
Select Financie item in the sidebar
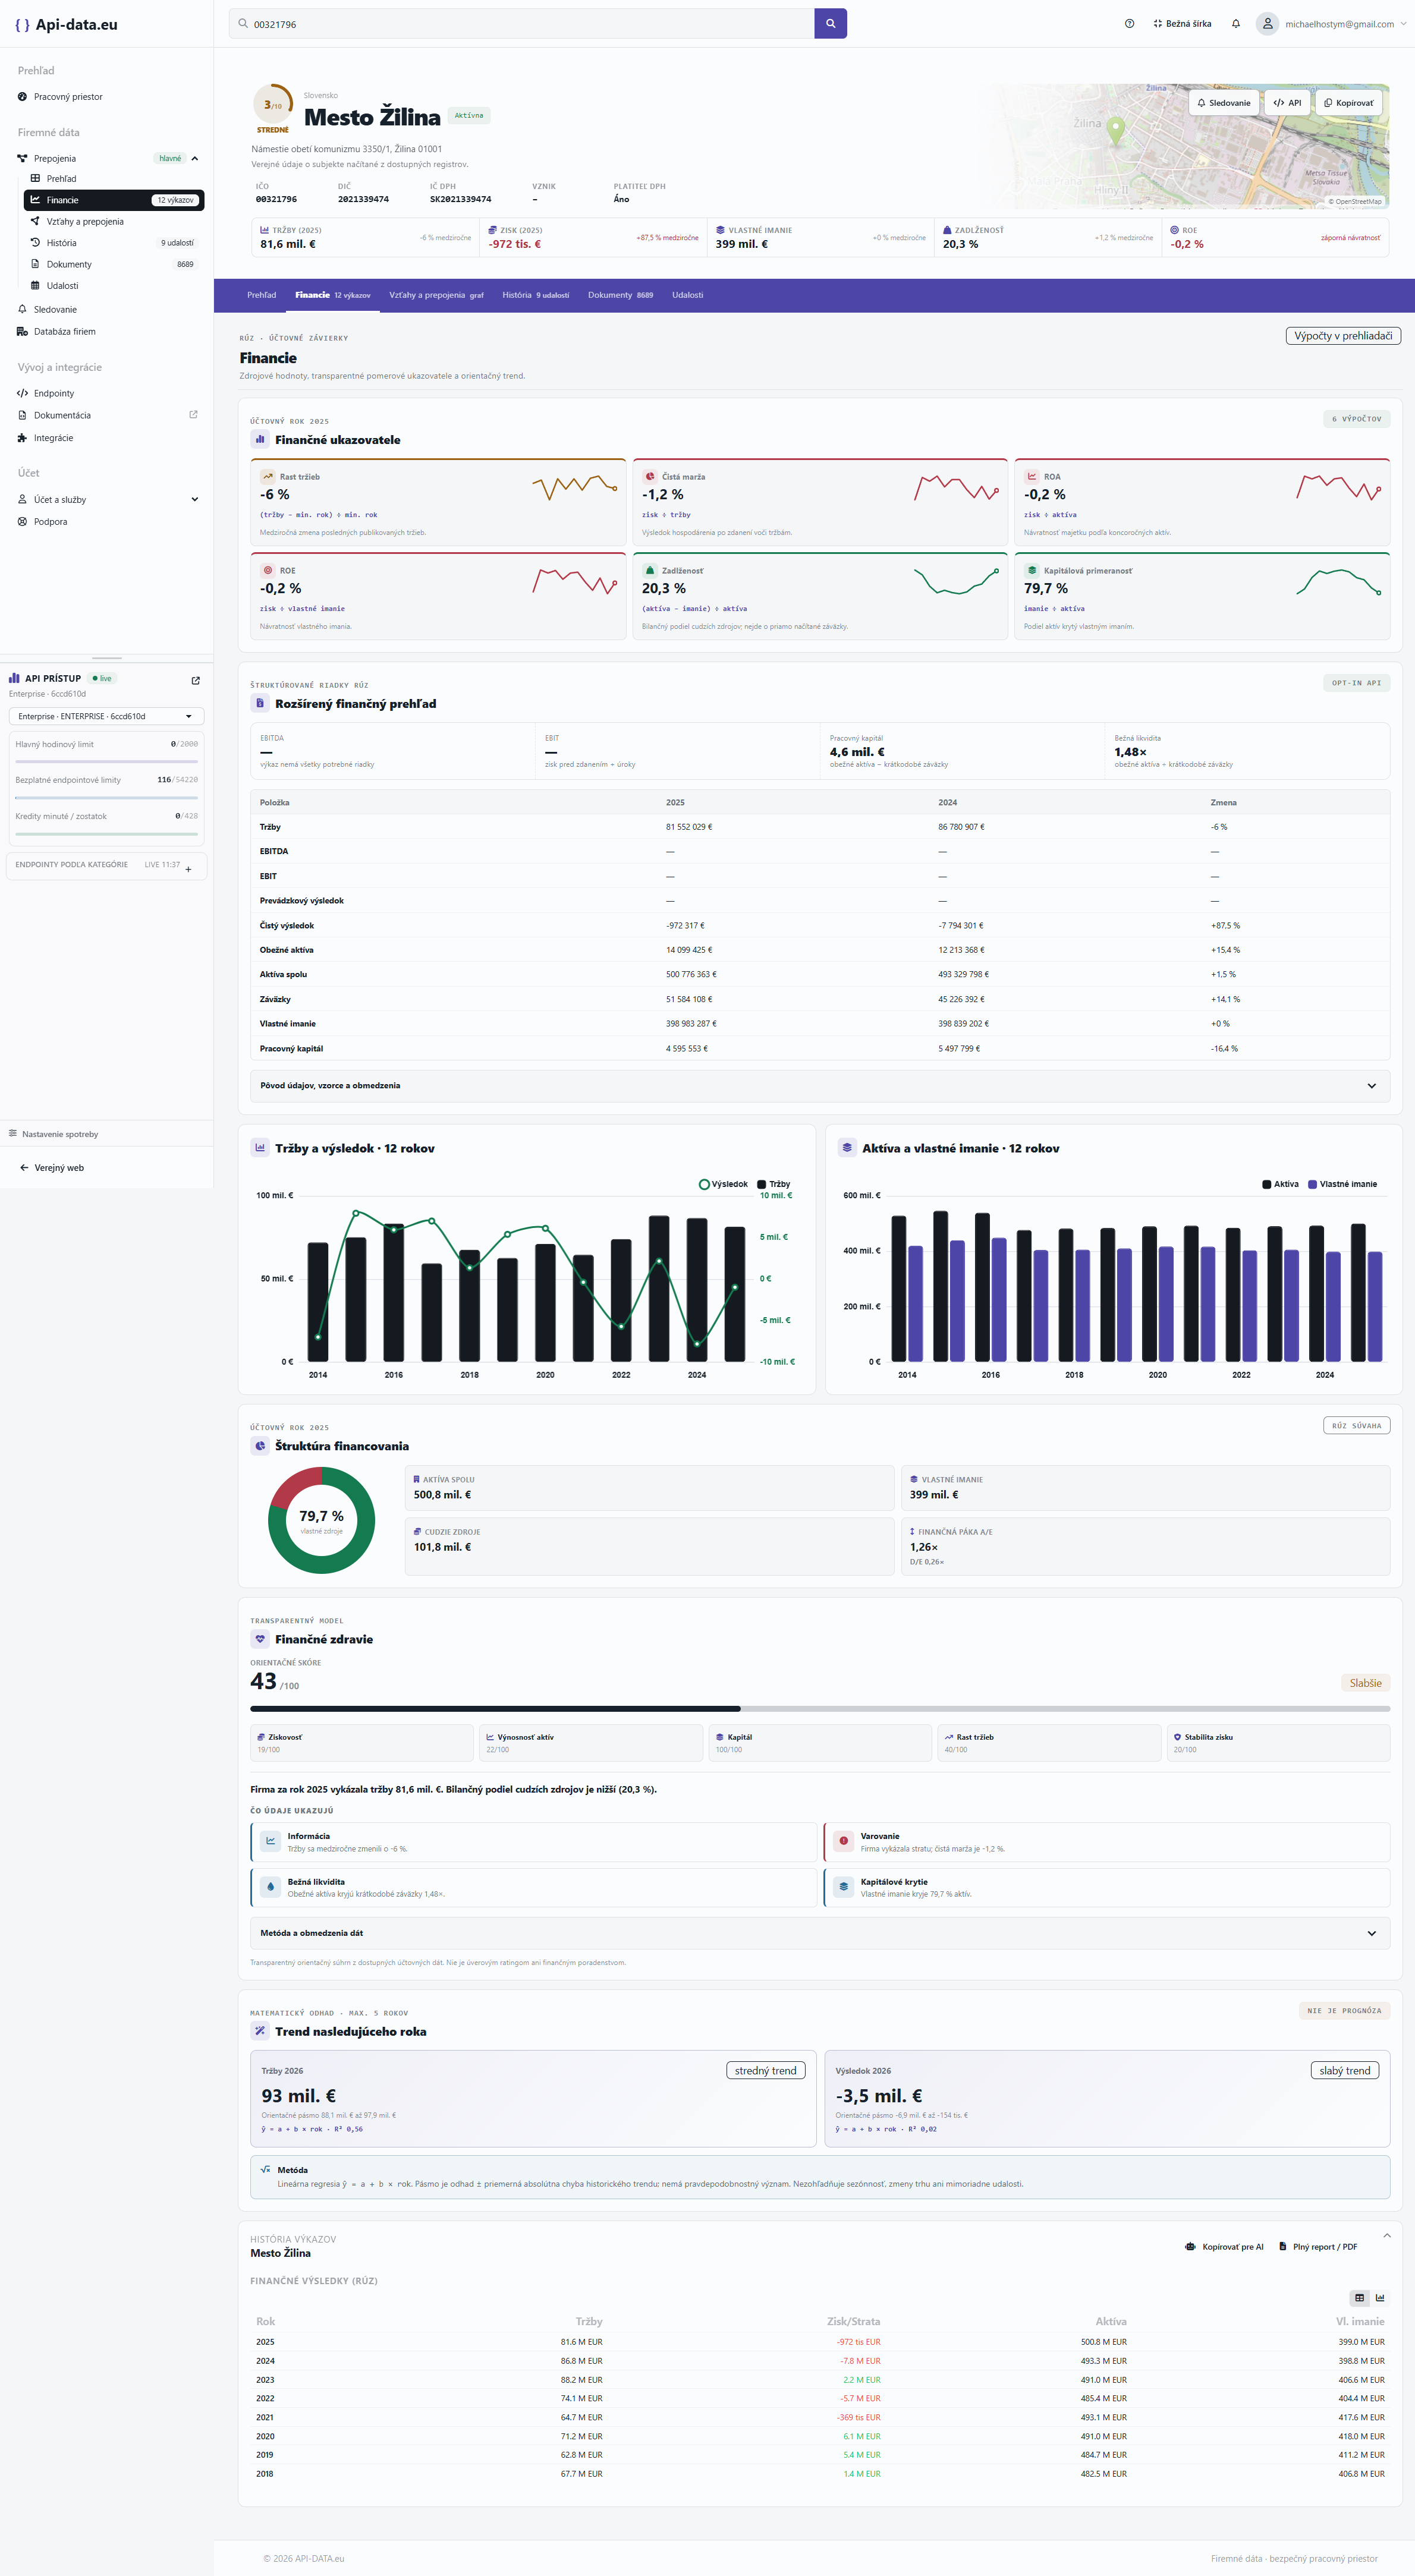(114, 200)
